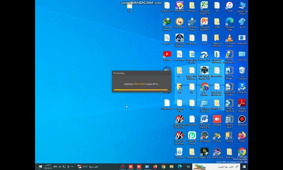Open Pro Touch Arabic shortcut
This screenshot has width=283, height=170.
192,24
